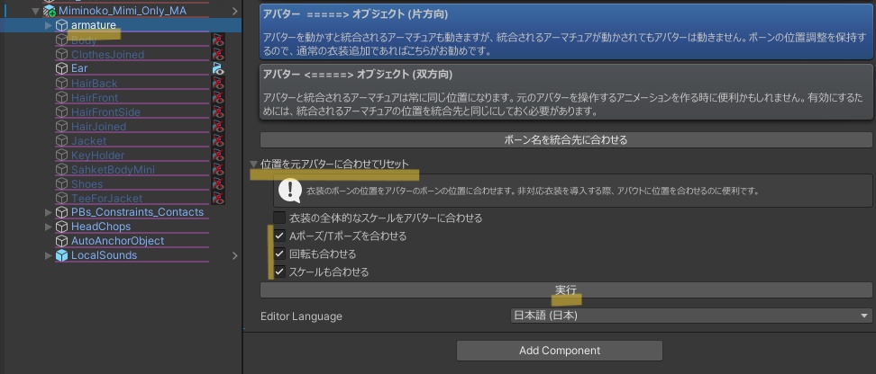Select AutoAnchorObject row in hierarchy
Screen dimensions: 876x374
tap(121, 241)
